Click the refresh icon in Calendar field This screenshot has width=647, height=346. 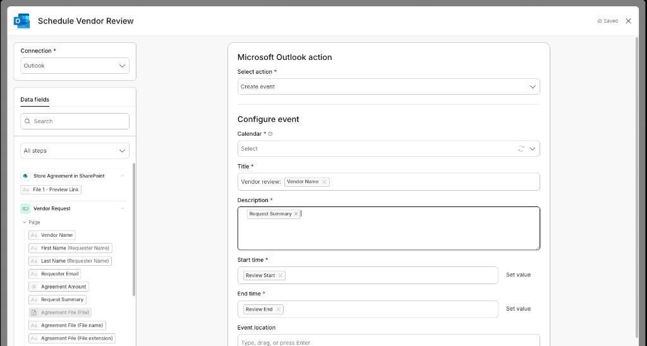[x=521, y=148]
